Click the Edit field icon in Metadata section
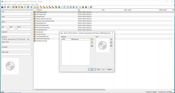Screen dimensions: 175x93 click(x=92, y=43)
